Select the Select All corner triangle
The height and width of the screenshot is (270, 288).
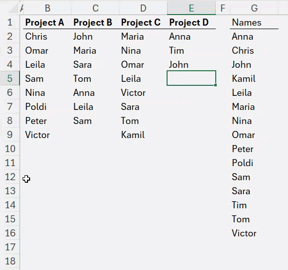(13, 9)
